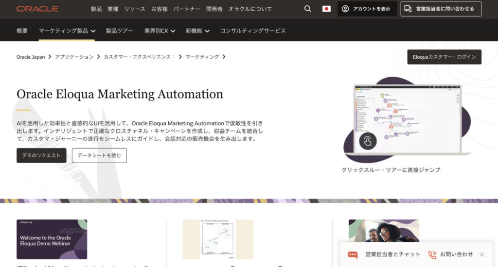Click the chat icon in sales contact button
Screen dimensions: 498x267
408,9
